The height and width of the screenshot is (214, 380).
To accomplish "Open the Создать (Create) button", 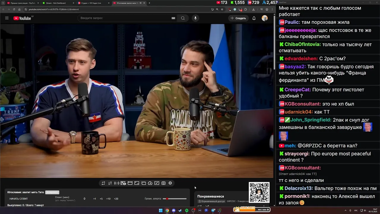I will point(238,18).
